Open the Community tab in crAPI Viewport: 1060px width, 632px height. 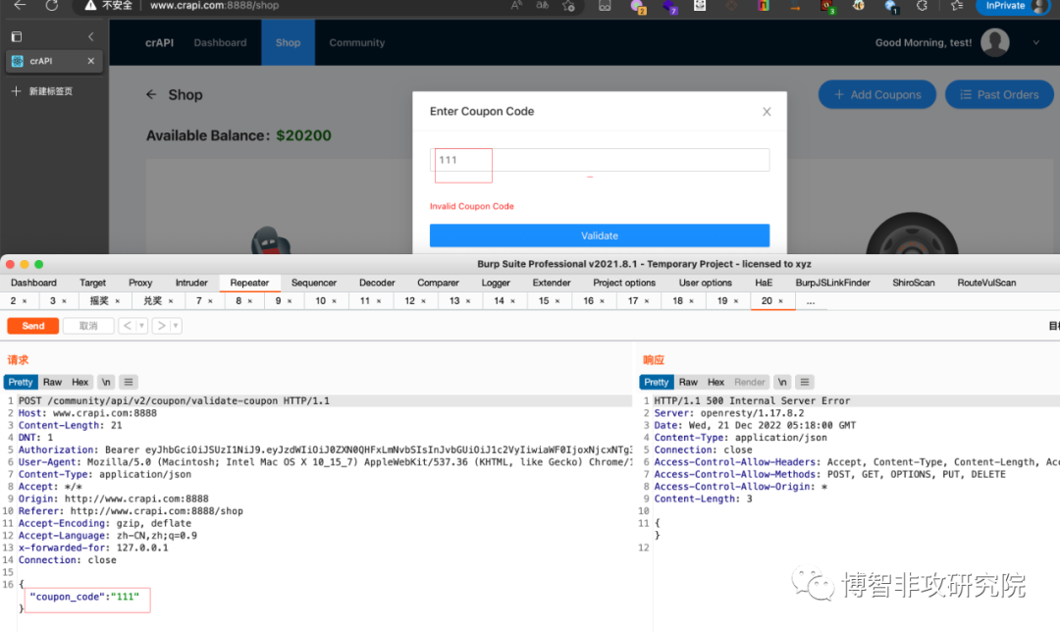point(357,42)
